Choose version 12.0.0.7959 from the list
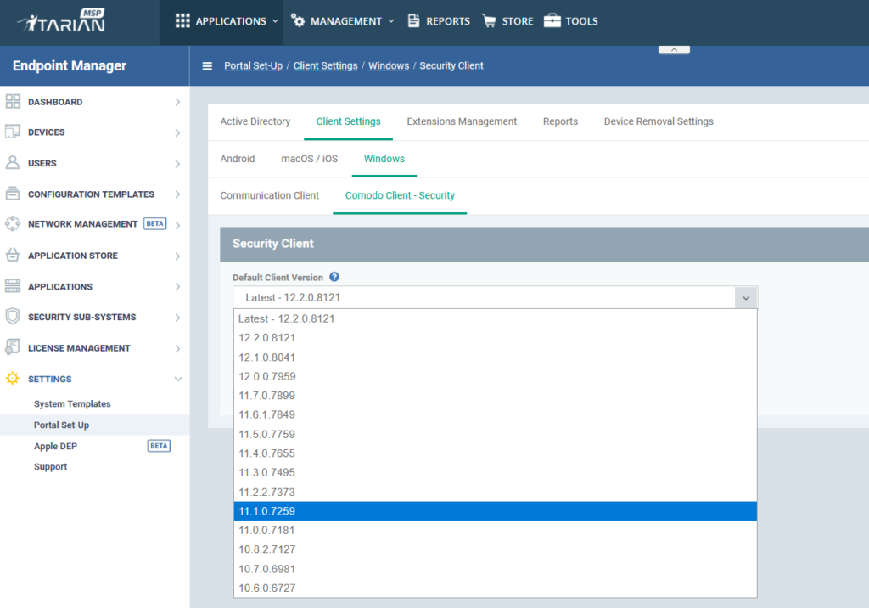Screen dimensions: 869x608 coord(496,376)
